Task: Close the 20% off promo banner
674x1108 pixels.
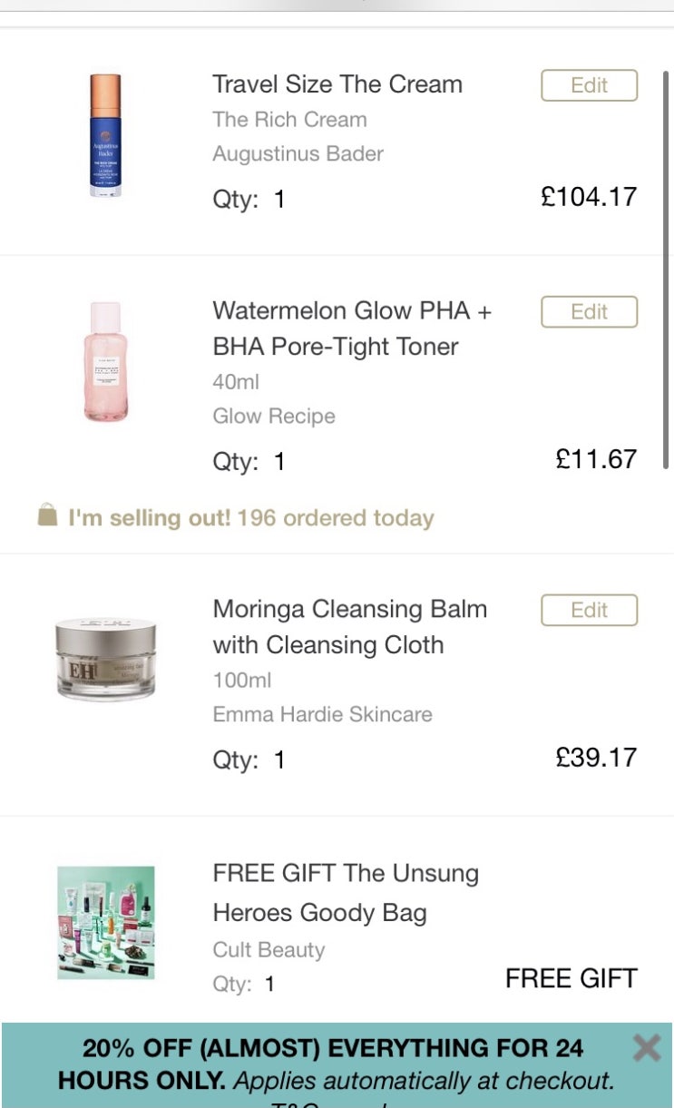Action: coord(646,1049)
